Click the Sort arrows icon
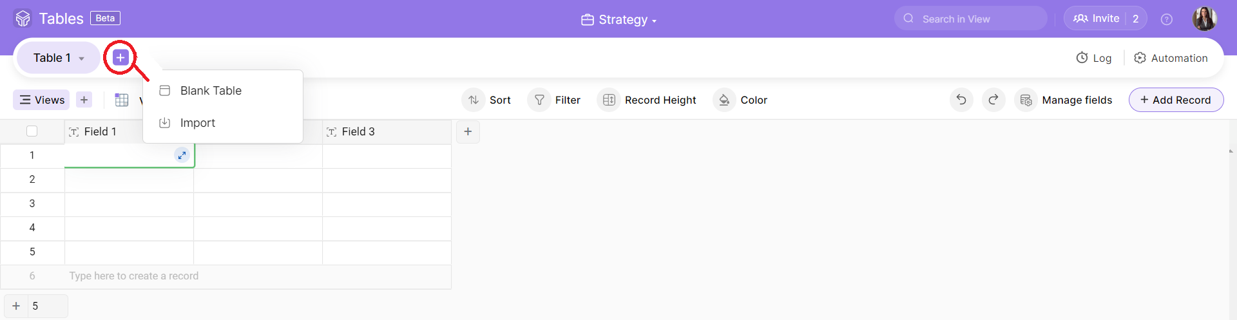Screen dimensions: 1237x320 (474, 100)
